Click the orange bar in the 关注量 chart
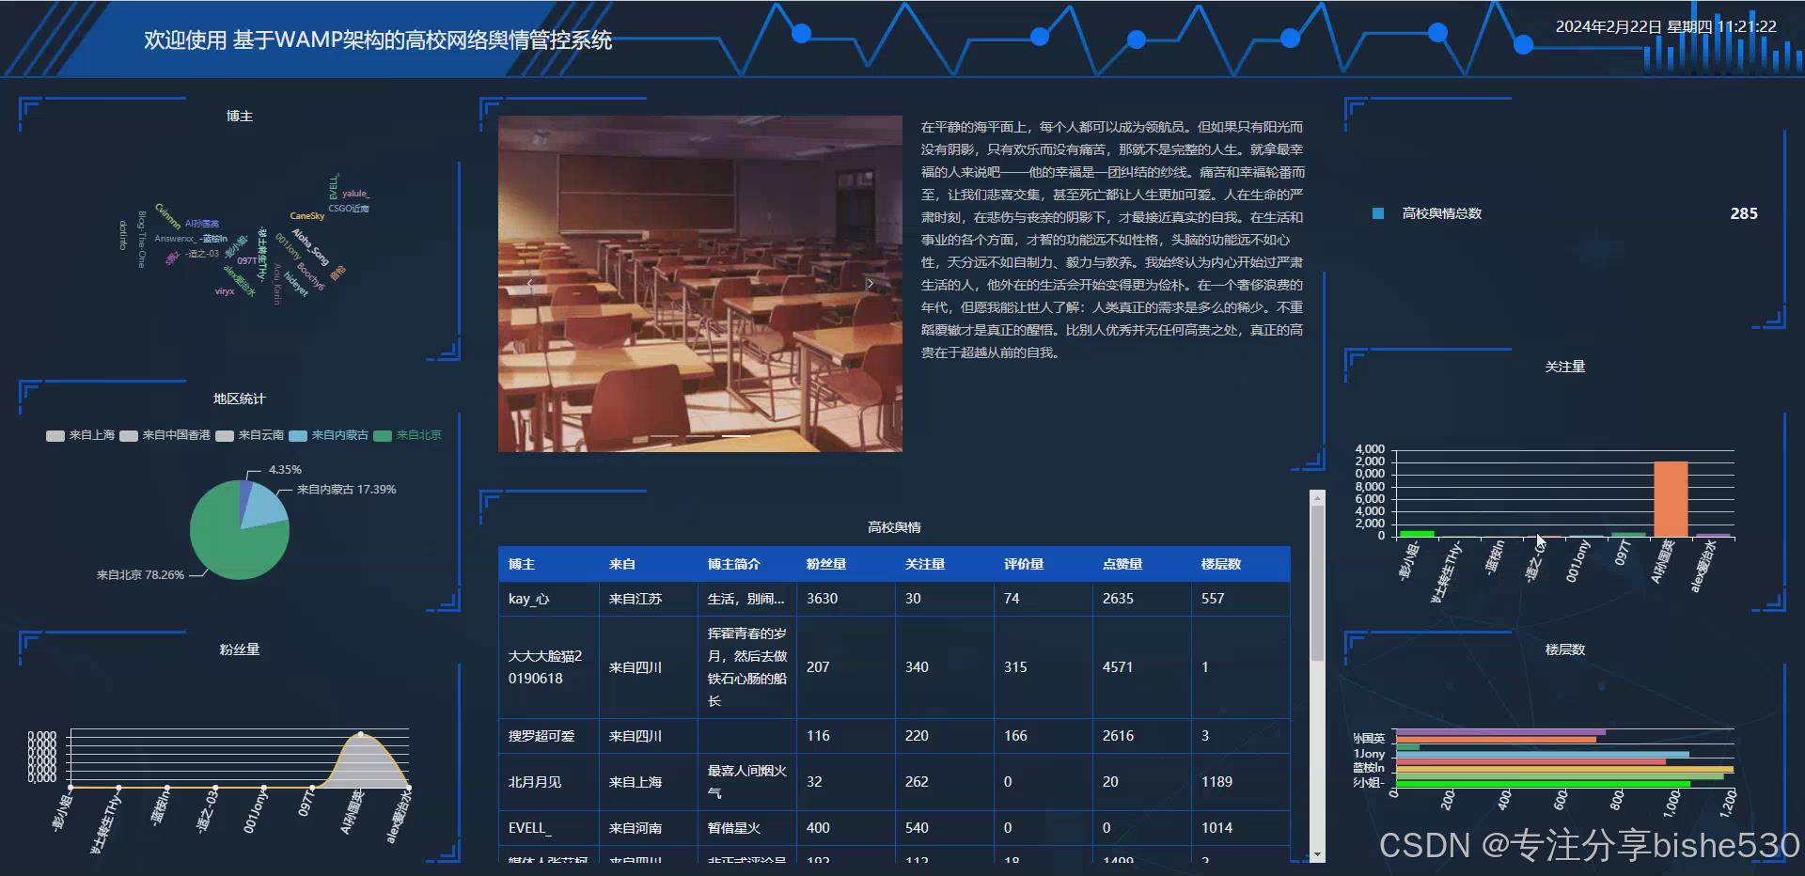 pos(1671,498)
